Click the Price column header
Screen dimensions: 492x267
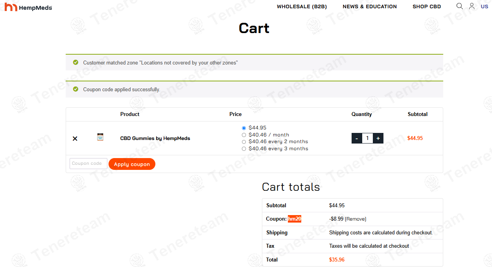pyautogui.click(x=236, y=114)
